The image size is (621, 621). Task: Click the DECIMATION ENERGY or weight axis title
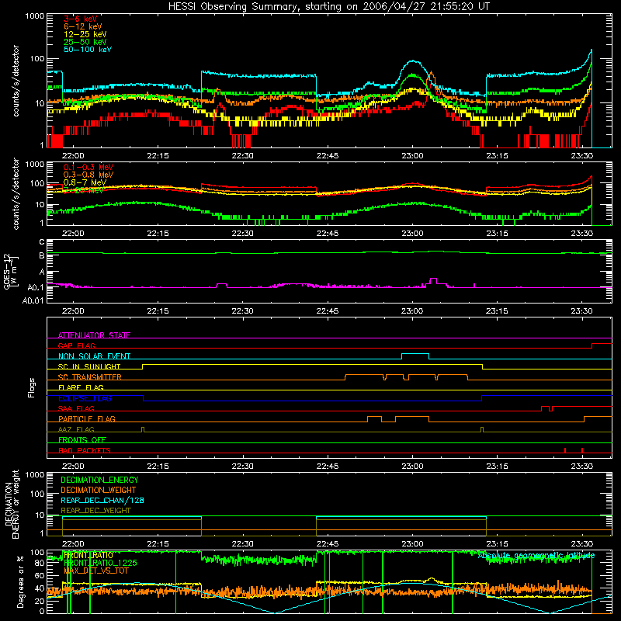click(x=12, y=504)
